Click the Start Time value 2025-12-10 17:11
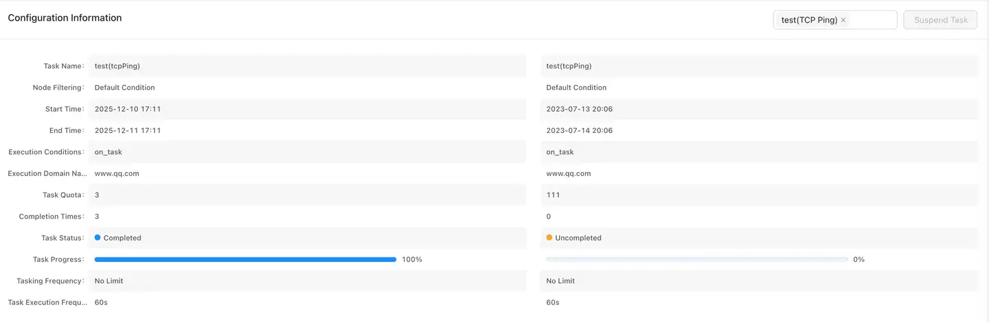 (128, 109)
